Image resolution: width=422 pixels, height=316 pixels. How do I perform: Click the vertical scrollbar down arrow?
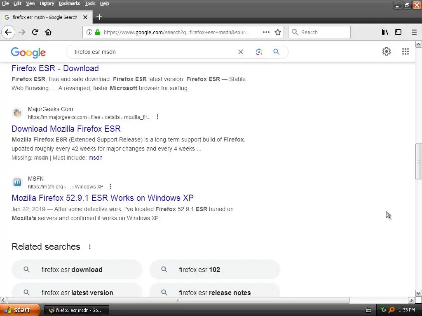(419, 293)
